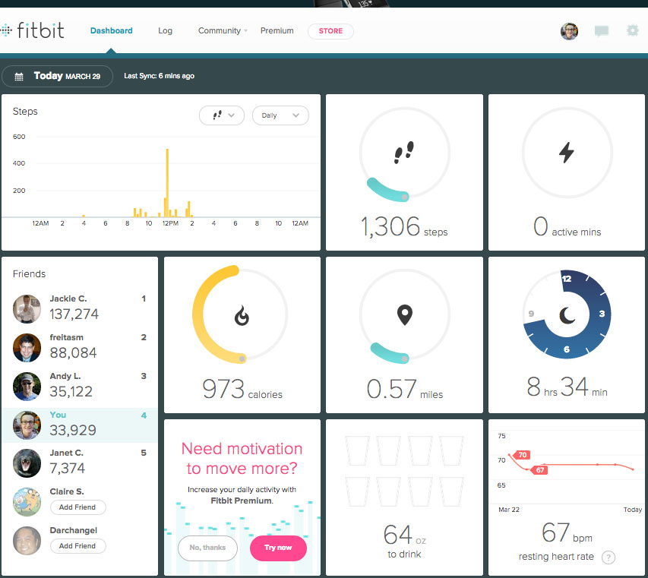
Task: Open the Premium menu item
Action: 277,30
